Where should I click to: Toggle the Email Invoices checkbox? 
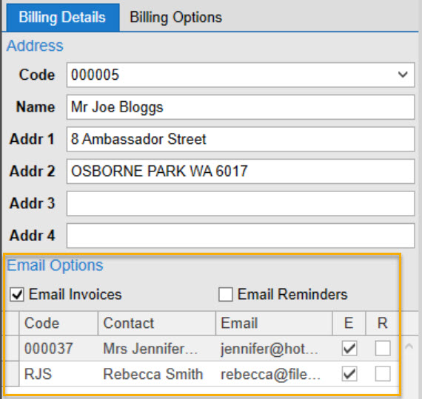(17, 294)
